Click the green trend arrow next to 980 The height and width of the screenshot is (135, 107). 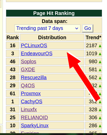coord(100,62)
